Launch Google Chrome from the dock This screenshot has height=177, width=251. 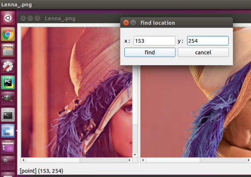(8, 34)
